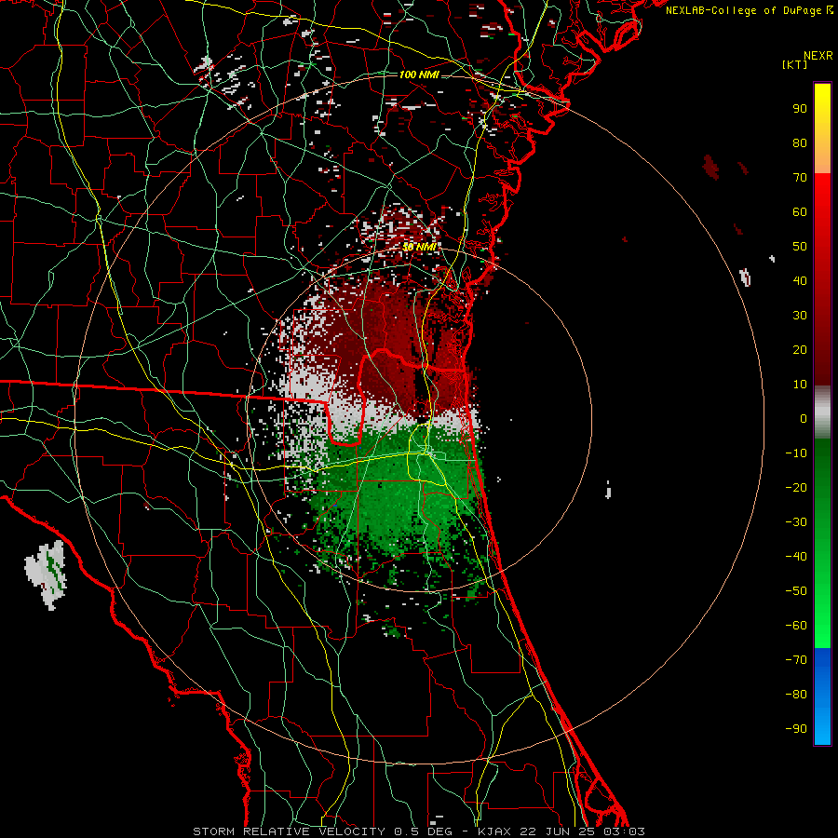Click the 20 value on the velocity scale

800,350
